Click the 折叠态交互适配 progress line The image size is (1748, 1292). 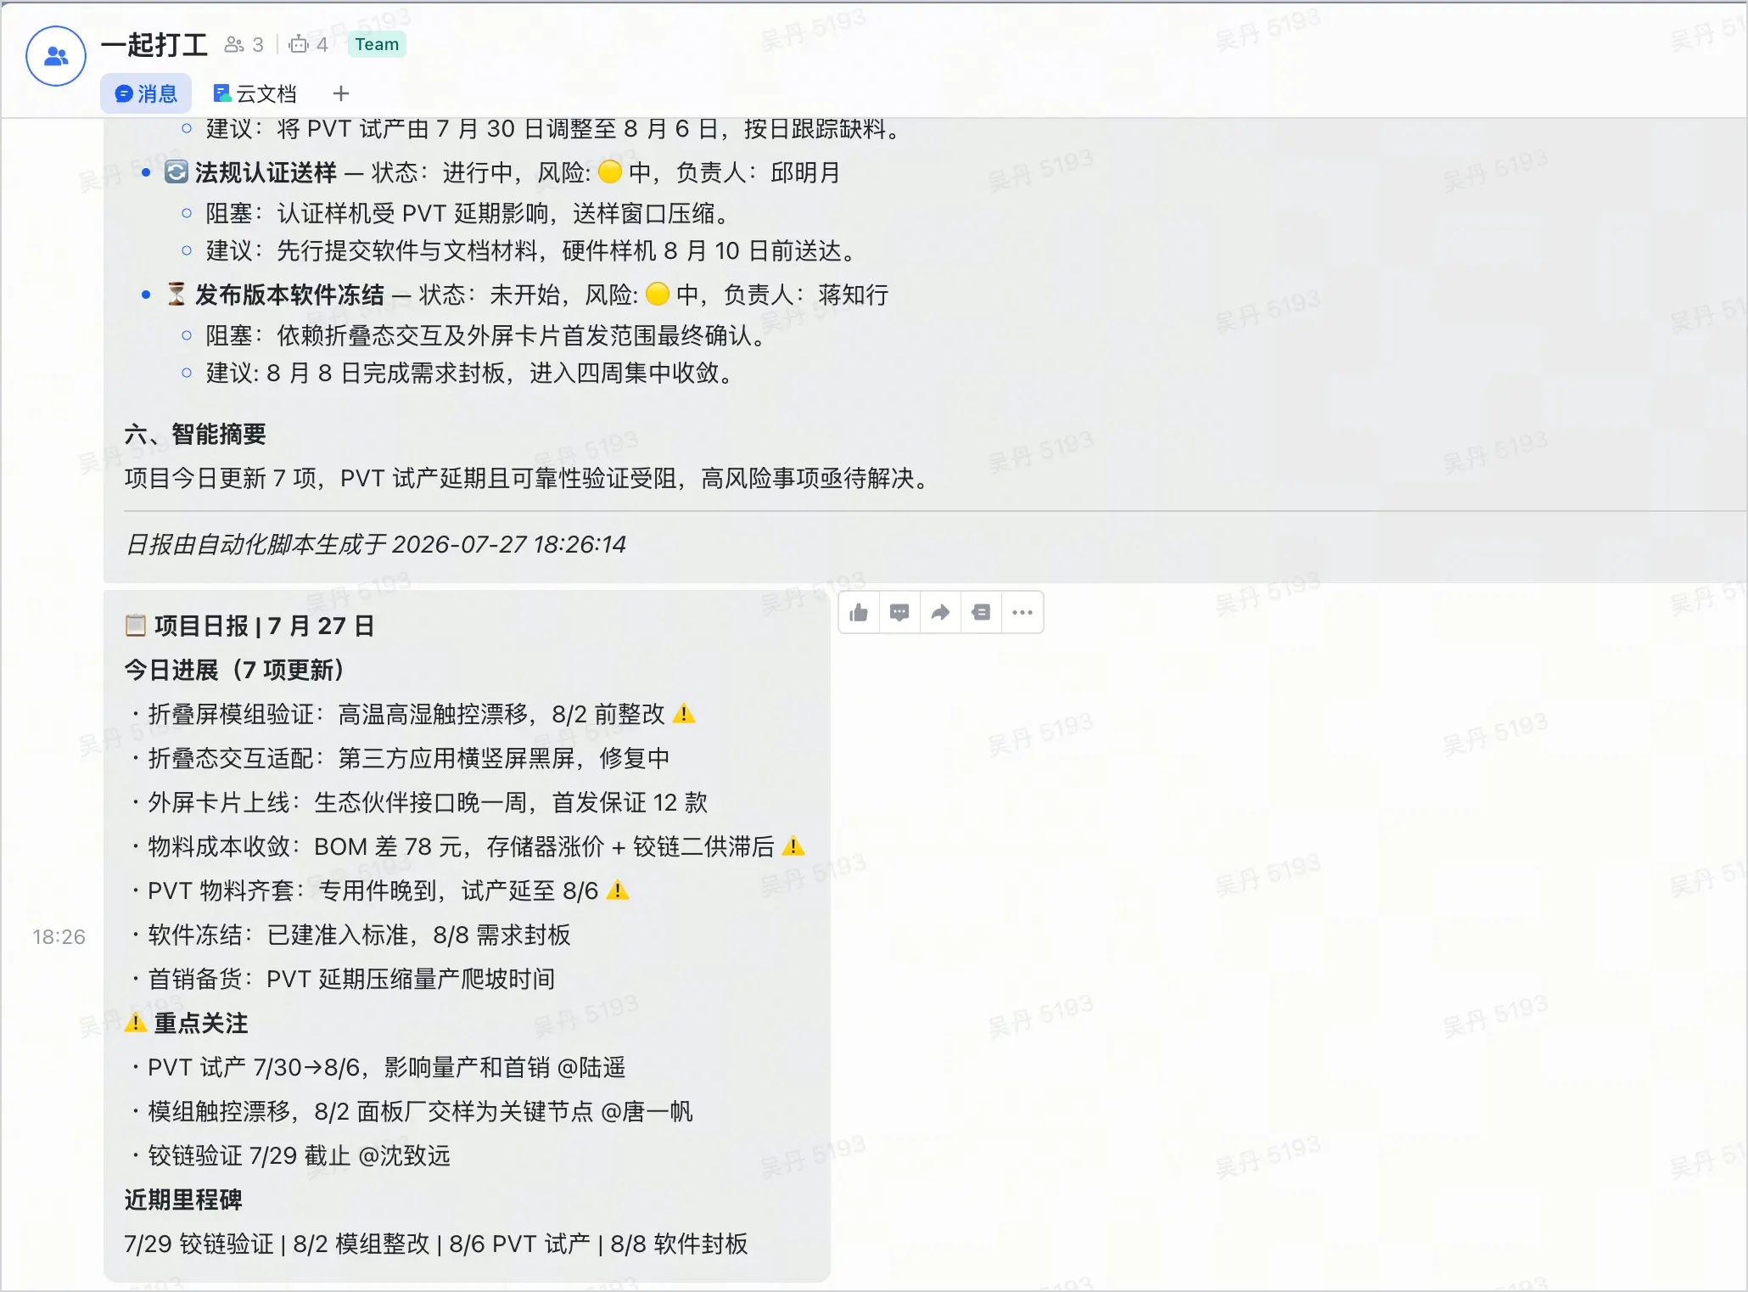pos(401,758)
